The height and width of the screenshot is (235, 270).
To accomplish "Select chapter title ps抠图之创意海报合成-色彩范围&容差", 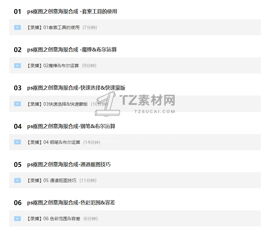I will 71,203.
